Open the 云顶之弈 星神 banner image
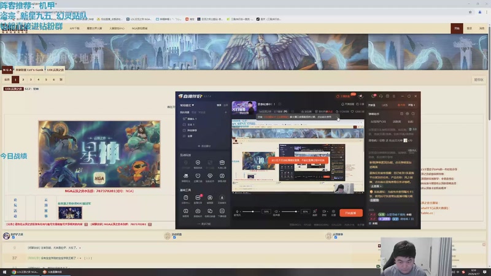491x276 pixels. (x=99, y=155)
